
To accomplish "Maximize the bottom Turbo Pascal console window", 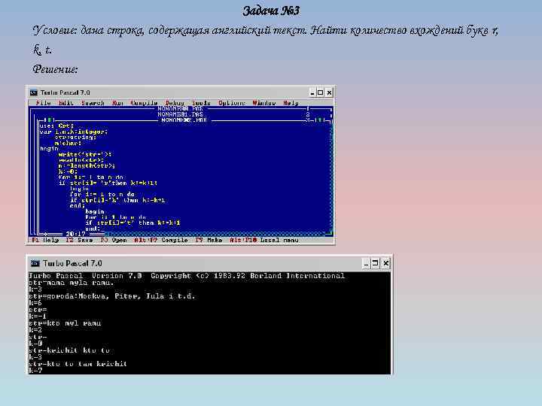I will click(375, 263).
